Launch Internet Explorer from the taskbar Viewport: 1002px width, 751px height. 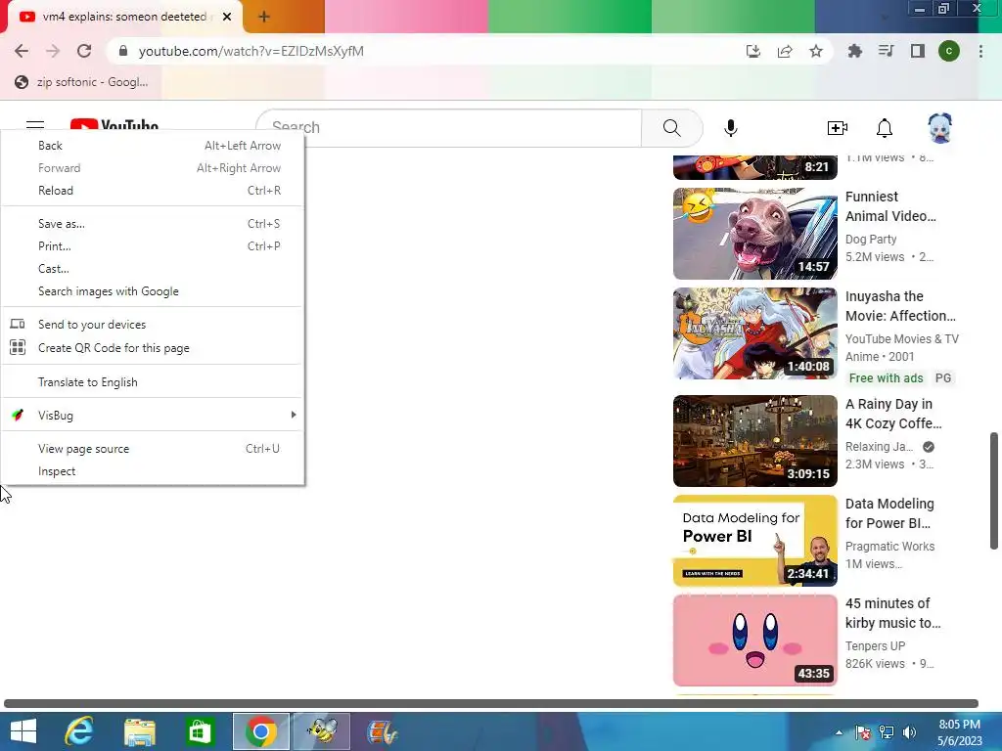(79, 731)
